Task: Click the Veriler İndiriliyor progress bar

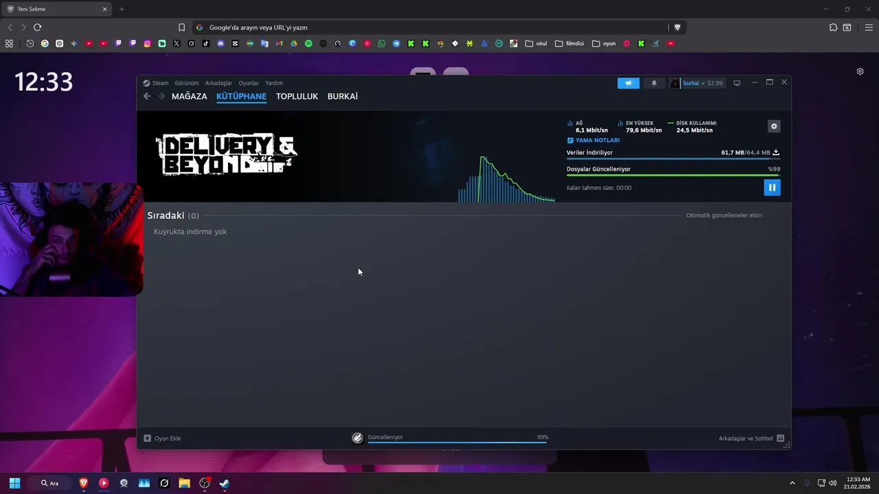Action: point(673,158)
